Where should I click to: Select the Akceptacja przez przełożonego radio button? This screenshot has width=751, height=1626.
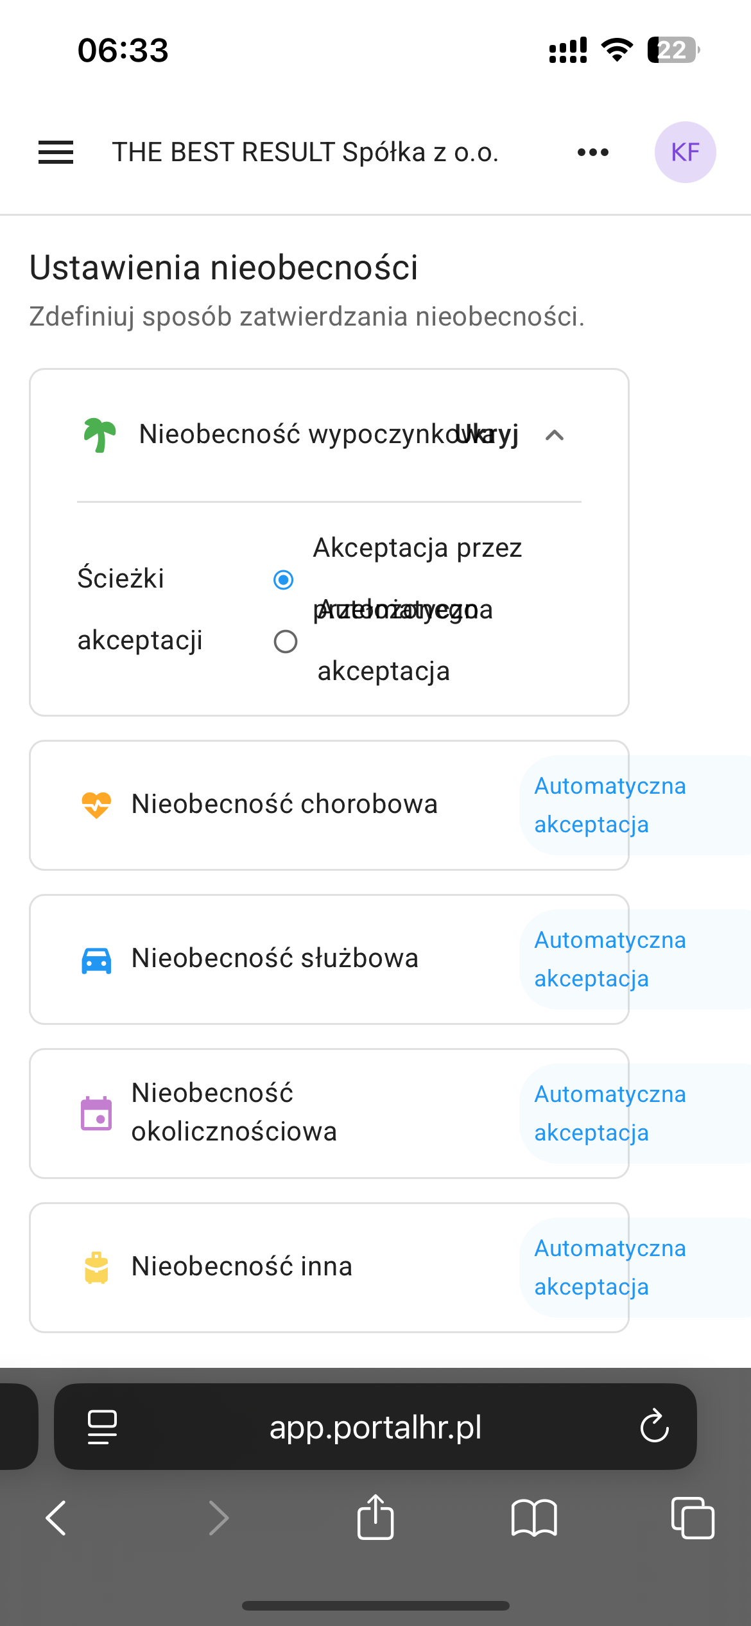pyautogui.click(x=284, y=579)
